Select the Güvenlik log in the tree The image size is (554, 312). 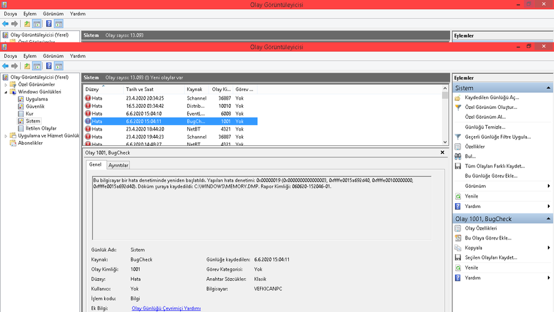pos(35,106)
